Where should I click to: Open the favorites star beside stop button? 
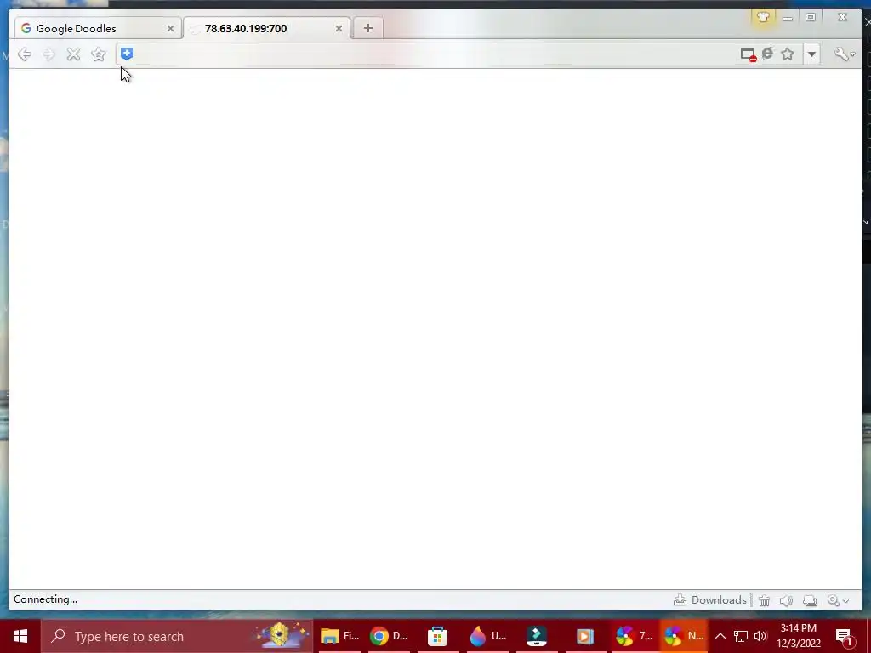[x=99, y=54]
